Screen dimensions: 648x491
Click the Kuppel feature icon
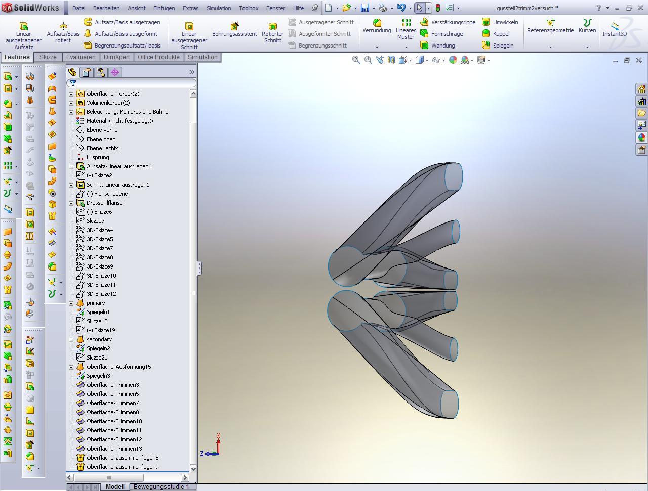(x=486, y=34)
